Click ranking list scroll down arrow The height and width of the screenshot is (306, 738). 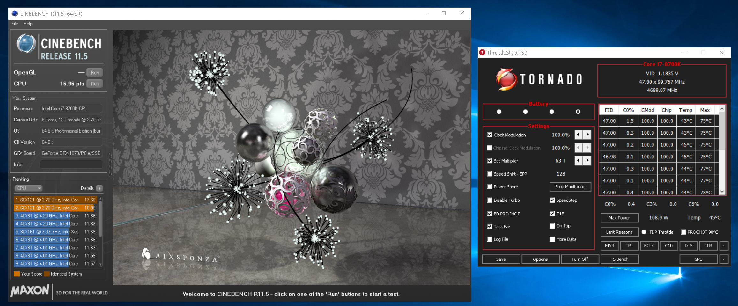(100, 265)
